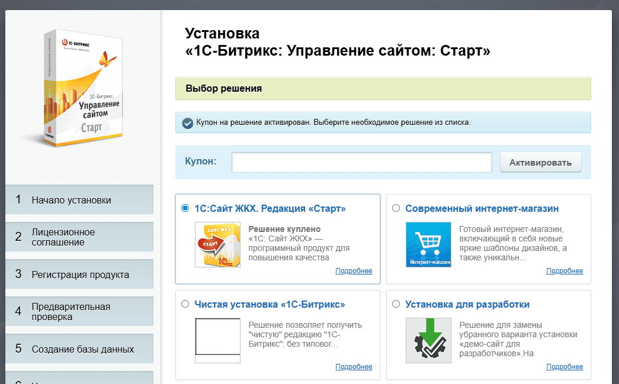Click the blue Интернет-магазин cart icon
Viewport: 619px width, 384px height.
tap(428, 245)
